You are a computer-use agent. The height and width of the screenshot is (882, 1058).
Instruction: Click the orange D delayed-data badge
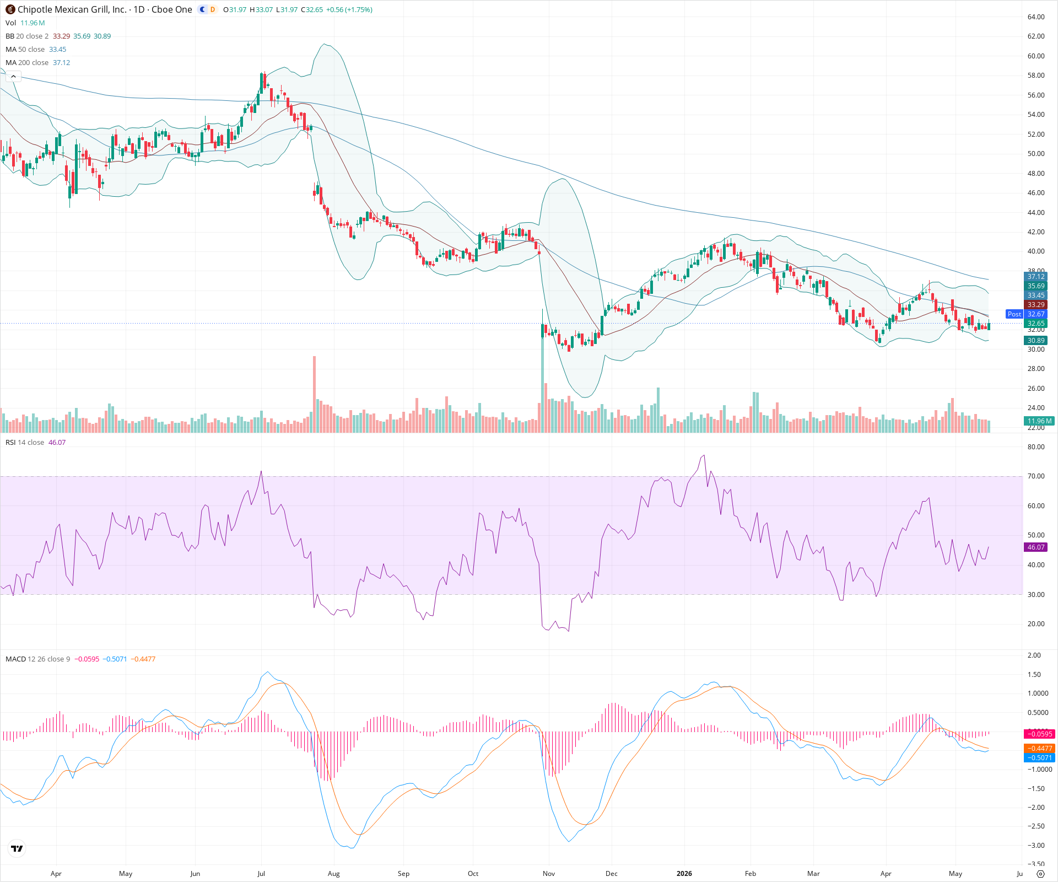pyautogui.click(x=213, y=9)
